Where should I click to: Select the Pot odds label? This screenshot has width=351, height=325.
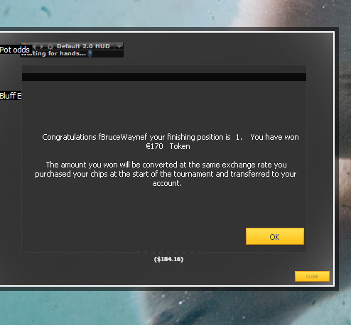coord(15,50)
